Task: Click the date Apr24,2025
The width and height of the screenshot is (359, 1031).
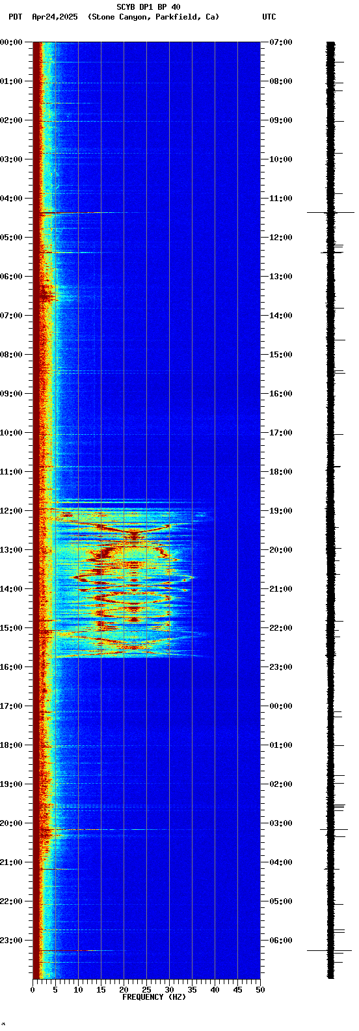Action: [x=55, y=17]
